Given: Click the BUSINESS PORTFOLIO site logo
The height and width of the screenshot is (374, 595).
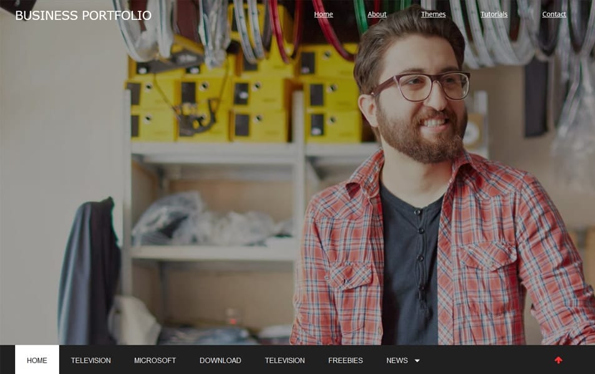Looking at the screenshot, I should point(84,16).
